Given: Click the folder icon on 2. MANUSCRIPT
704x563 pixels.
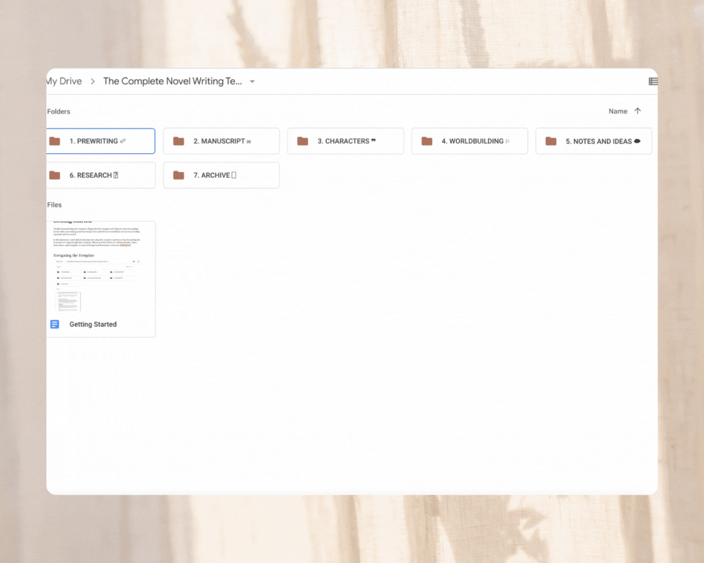Looking at the screenshot, I should pos(179,141).
